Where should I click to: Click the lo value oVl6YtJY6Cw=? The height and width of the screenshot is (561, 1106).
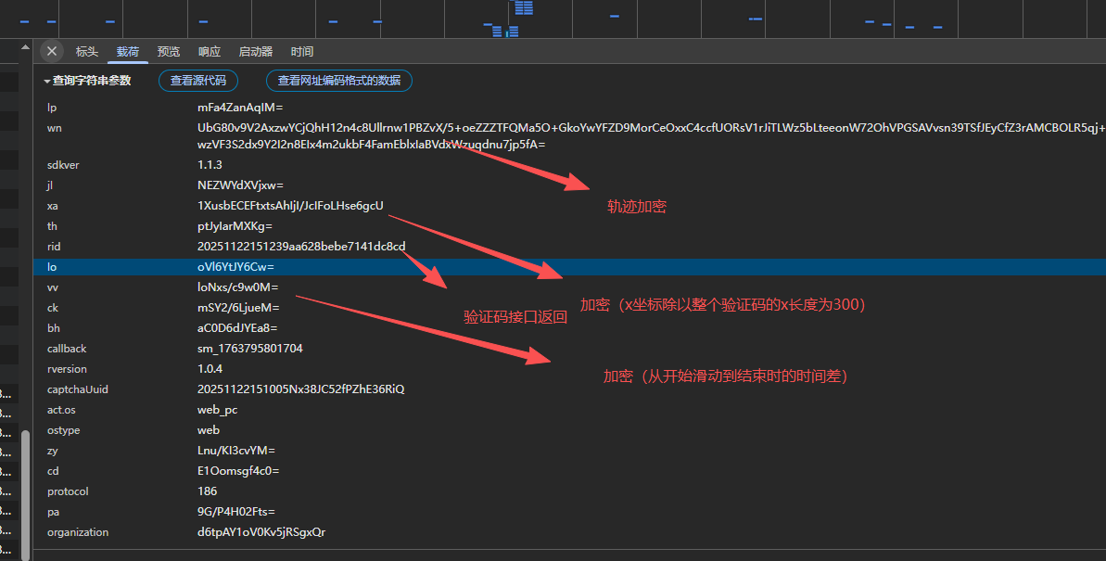click(x=235, y=267)
